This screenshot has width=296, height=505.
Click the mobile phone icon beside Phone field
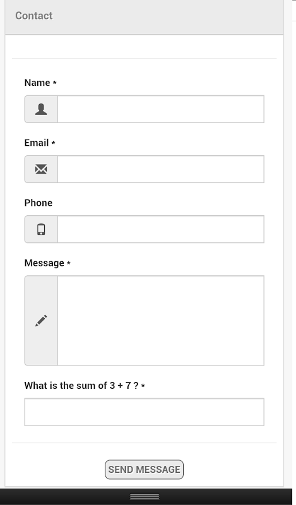41,229
